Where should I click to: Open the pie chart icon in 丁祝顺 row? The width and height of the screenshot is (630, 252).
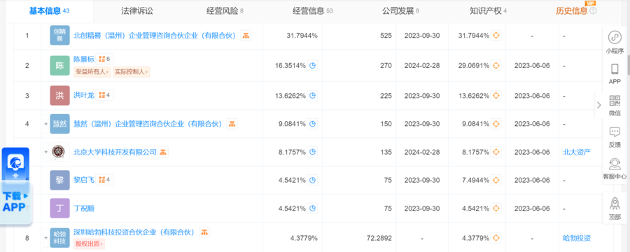pyautogui.click(x=312, y=208)
